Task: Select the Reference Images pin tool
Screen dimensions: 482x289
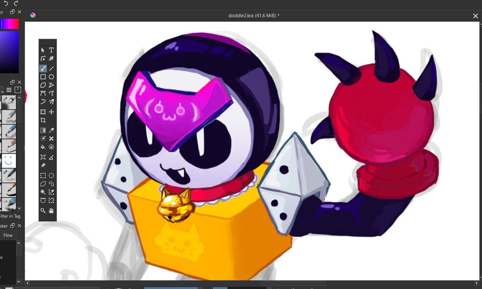Action: (43, 165)
